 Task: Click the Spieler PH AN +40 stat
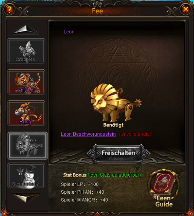coord(82,192)
